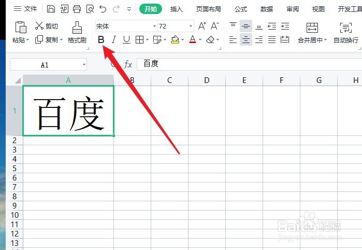Click the eraser clear icon
The image size is (362, 250).
coord(210,40)
